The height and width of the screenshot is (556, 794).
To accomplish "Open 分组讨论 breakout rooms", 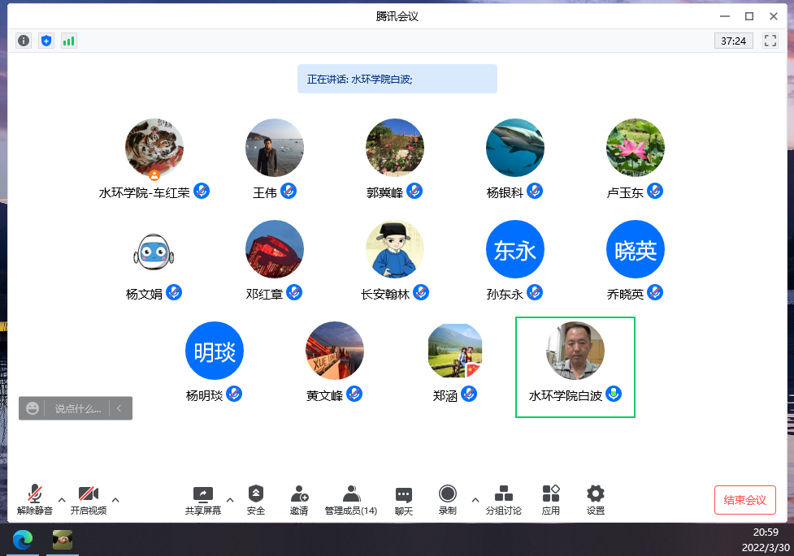I will click(x=503, y=499).
